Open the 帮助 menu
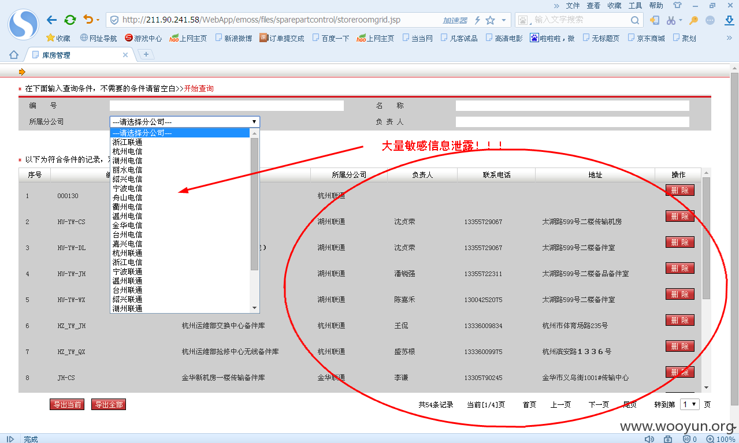739x443 pixels. pos(656,5)
